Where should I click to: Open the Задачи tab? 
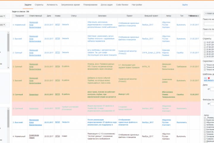[28, 5]
